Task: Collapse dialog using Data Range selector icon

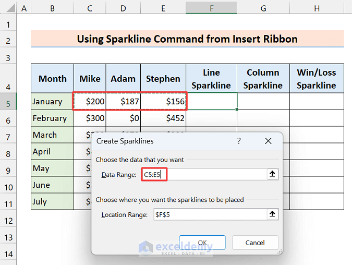Action: pos(272,174)
